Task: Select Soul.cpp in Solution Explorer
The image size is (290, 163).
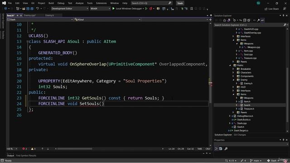Action: [248, 54]
